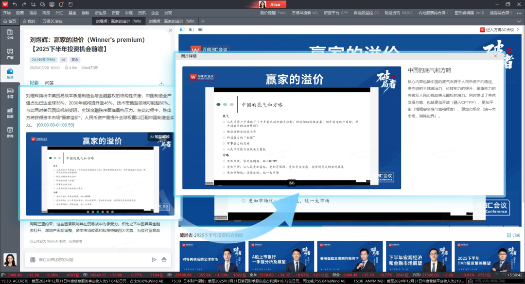The image size is (525, 284).
Task: Close the article summary panel
Action: 171,30
